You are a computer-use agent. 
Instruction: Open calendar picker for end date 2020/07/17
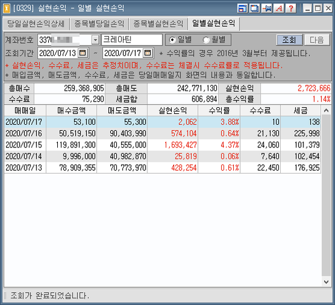(147, 53)
